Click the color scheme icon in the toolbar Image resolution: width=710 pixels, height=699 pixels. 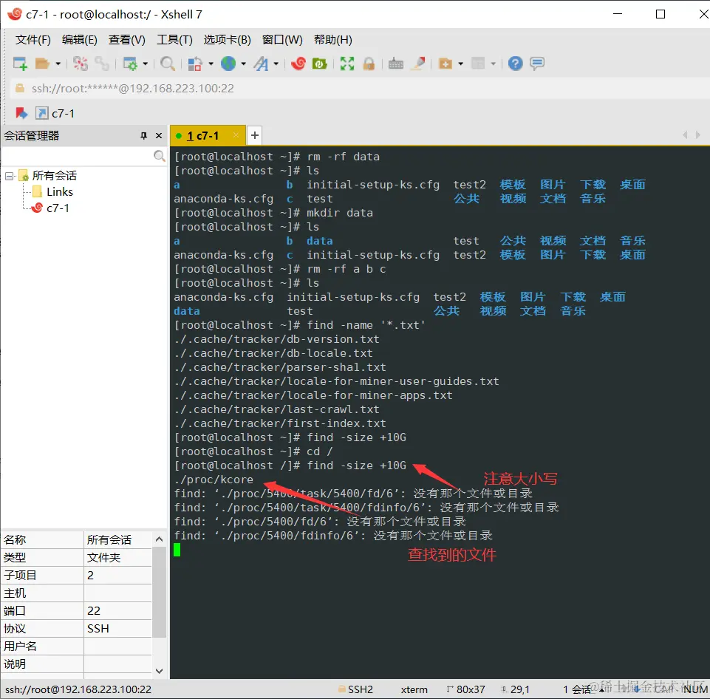[195, 64]
